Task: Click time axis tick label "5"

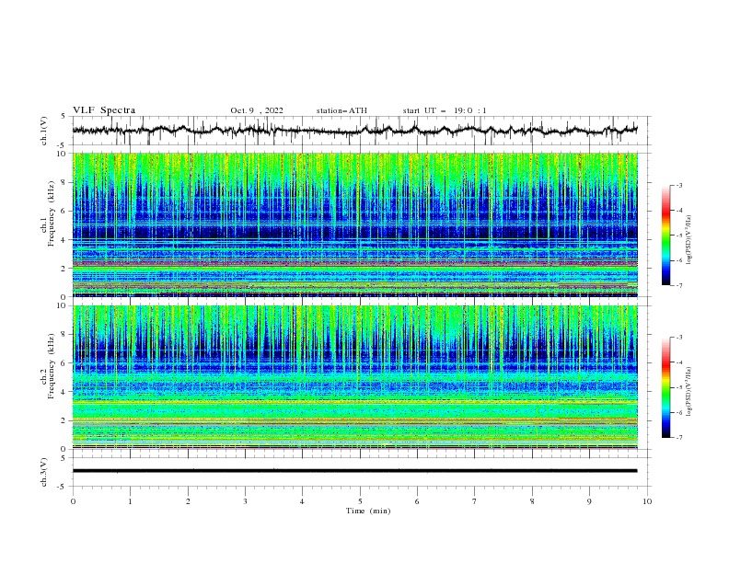Action: click(360, 501)
